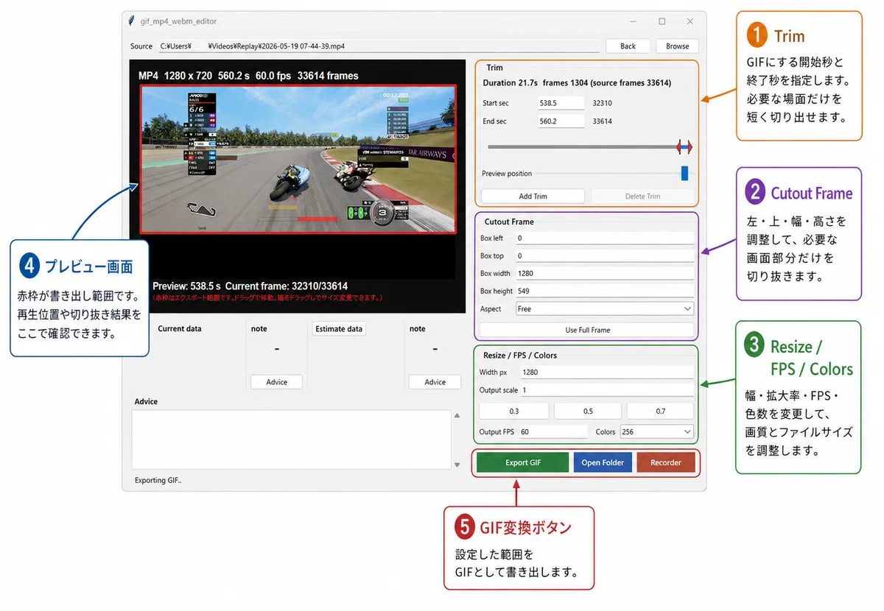Click the Output FPS field
The image size is (884, 611).
552,432
